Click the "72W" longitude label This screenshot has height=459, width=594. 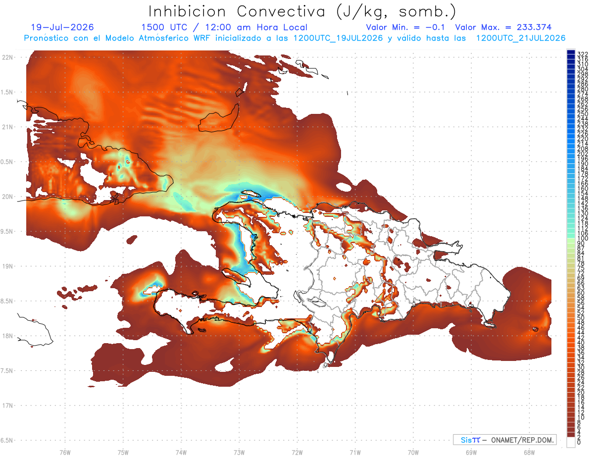(x=297, y=452)
